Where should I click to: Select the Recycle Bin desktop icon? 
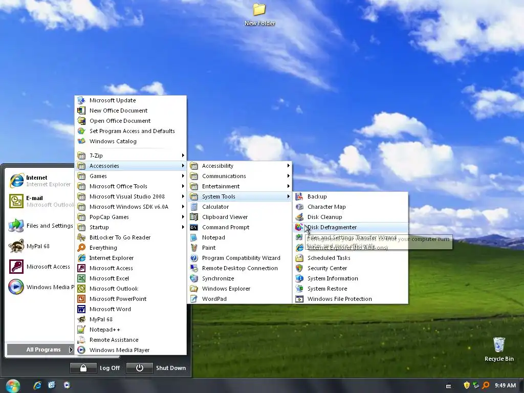499,350
